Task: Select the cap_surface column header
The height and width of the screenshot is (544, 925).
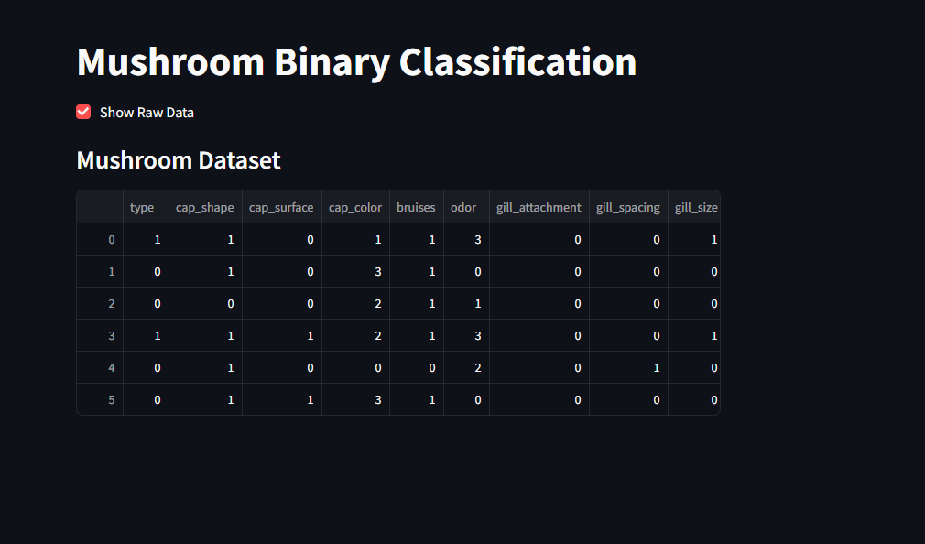Action: coord(281,207)
